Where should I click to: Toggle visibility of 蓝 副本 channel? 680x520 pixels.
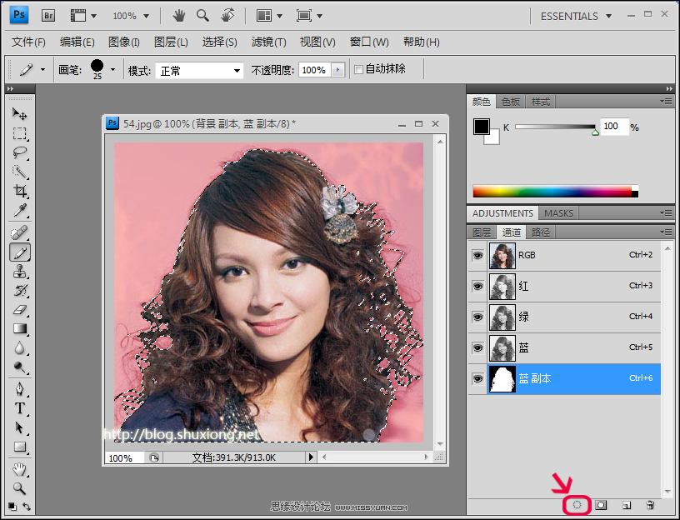click(x=477, y=378)
